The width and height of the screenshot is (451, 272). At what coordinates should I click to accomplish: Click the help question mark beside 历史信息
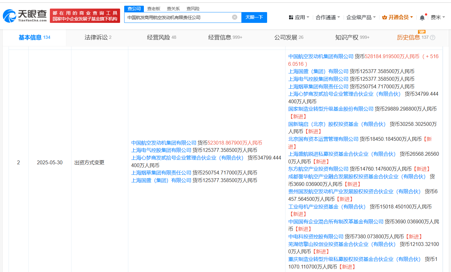click(x=433, y=37)
